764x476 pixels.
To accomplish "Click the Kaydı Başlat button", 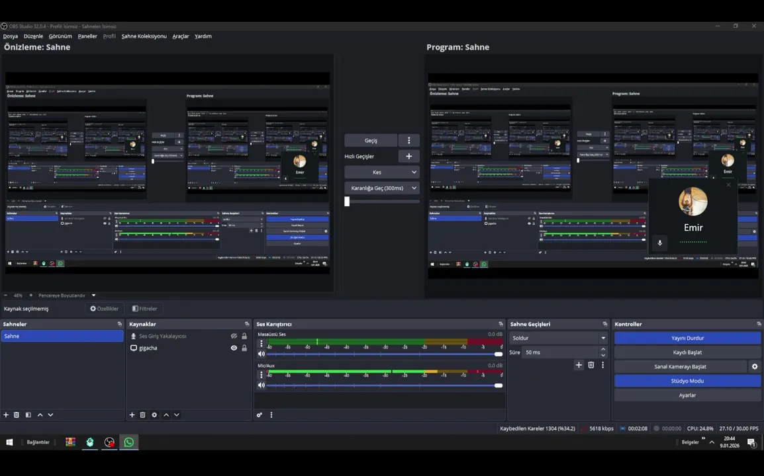I will coord(687,352).
